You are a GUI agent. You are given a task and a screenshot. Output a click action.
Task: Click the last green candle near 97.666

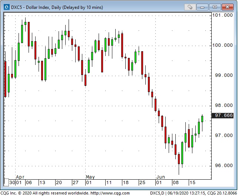tap(202, 119)
